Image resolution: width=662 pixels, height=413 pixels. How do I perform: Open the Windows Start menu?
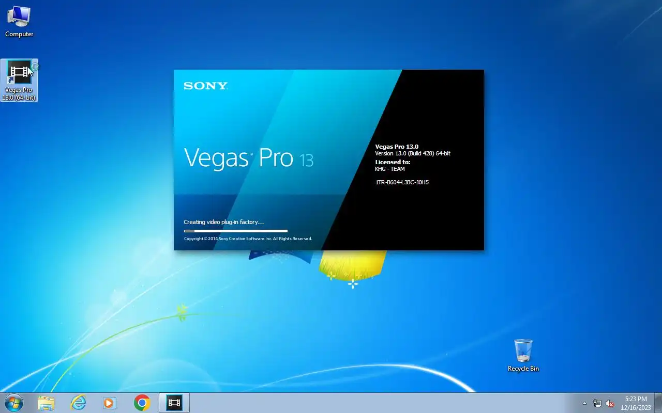tap(13, 403)
